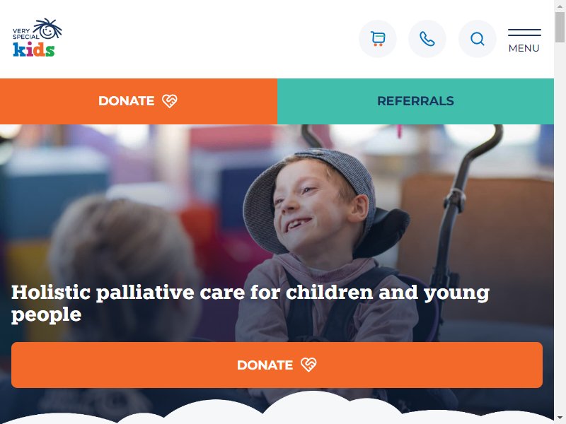Click the vertical scrollbar thumb
566x424 pixels.
560,27
